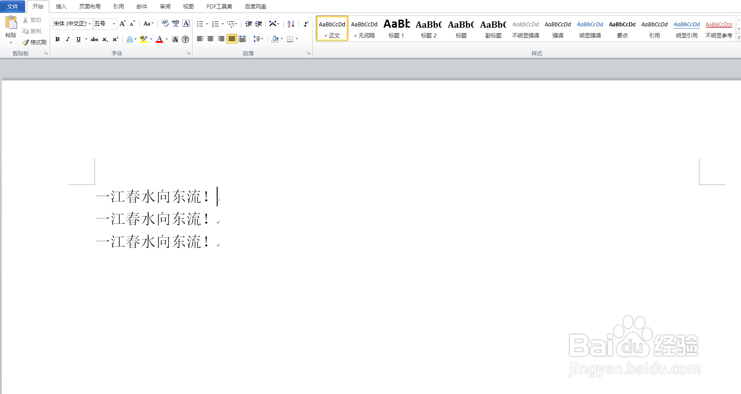Image resolution: width=741 pixels, height=394 pixels.
Task: Open the font size dropdown
Action: click(114, 24)
